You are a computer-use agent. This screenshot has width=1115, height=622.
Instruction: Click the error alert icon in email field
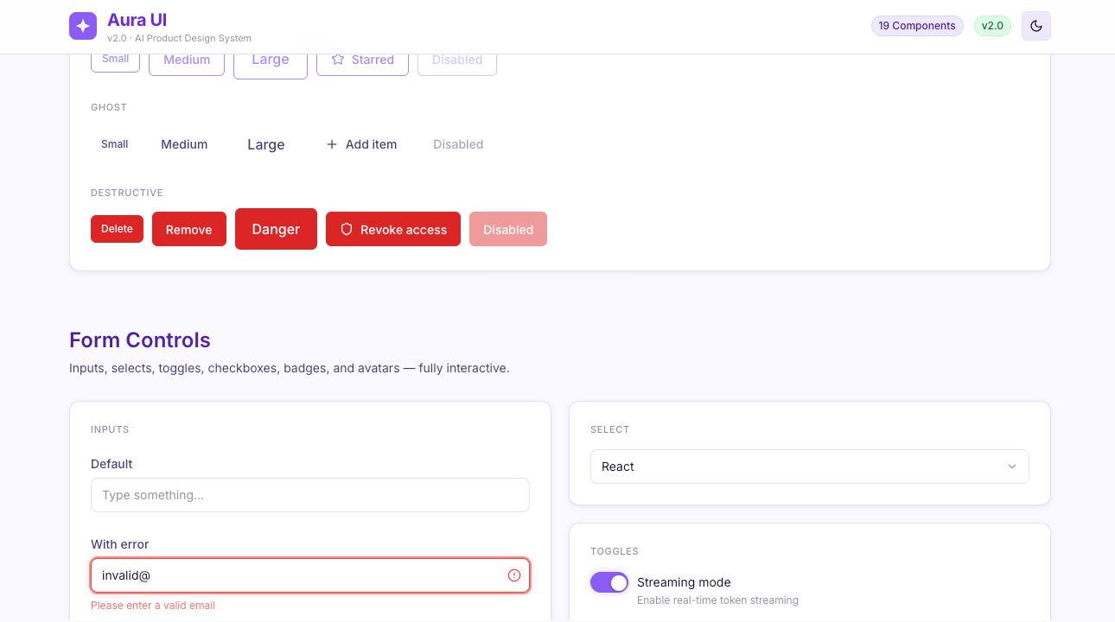coord(514,575)
